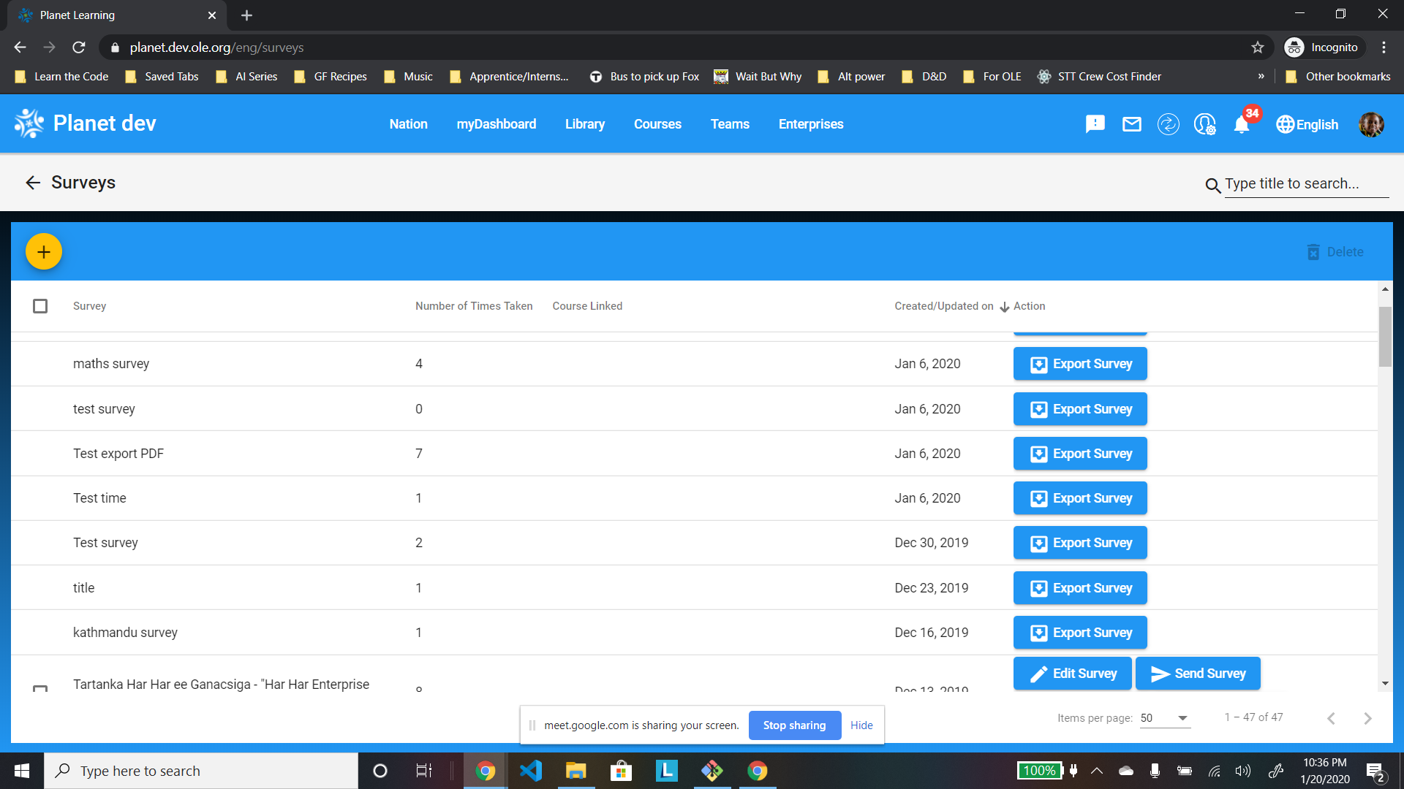
Task: Click the search magnifier icon
Action: 1212,185
